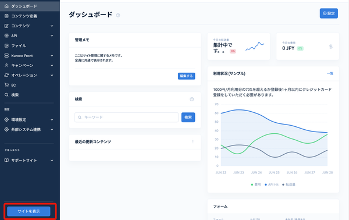Expand the API menu chevron

pyautogui.click(x=52, y=36)
